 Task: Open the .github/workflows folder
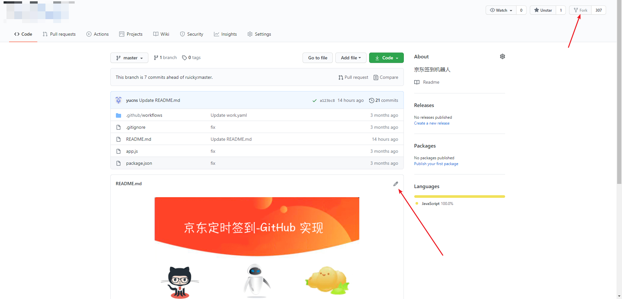(144, 115)
